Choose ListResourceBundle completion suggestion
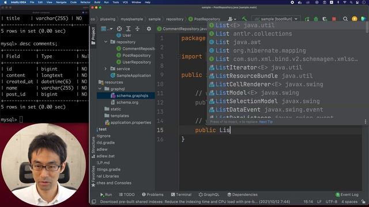Viewport: 369px width, 207px height. click(286, 76)
